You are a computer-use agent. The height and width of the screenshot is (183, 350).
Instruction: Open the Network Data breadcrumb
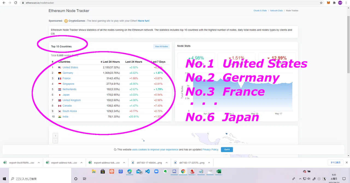pyautogui.click(x=276, y=11)
